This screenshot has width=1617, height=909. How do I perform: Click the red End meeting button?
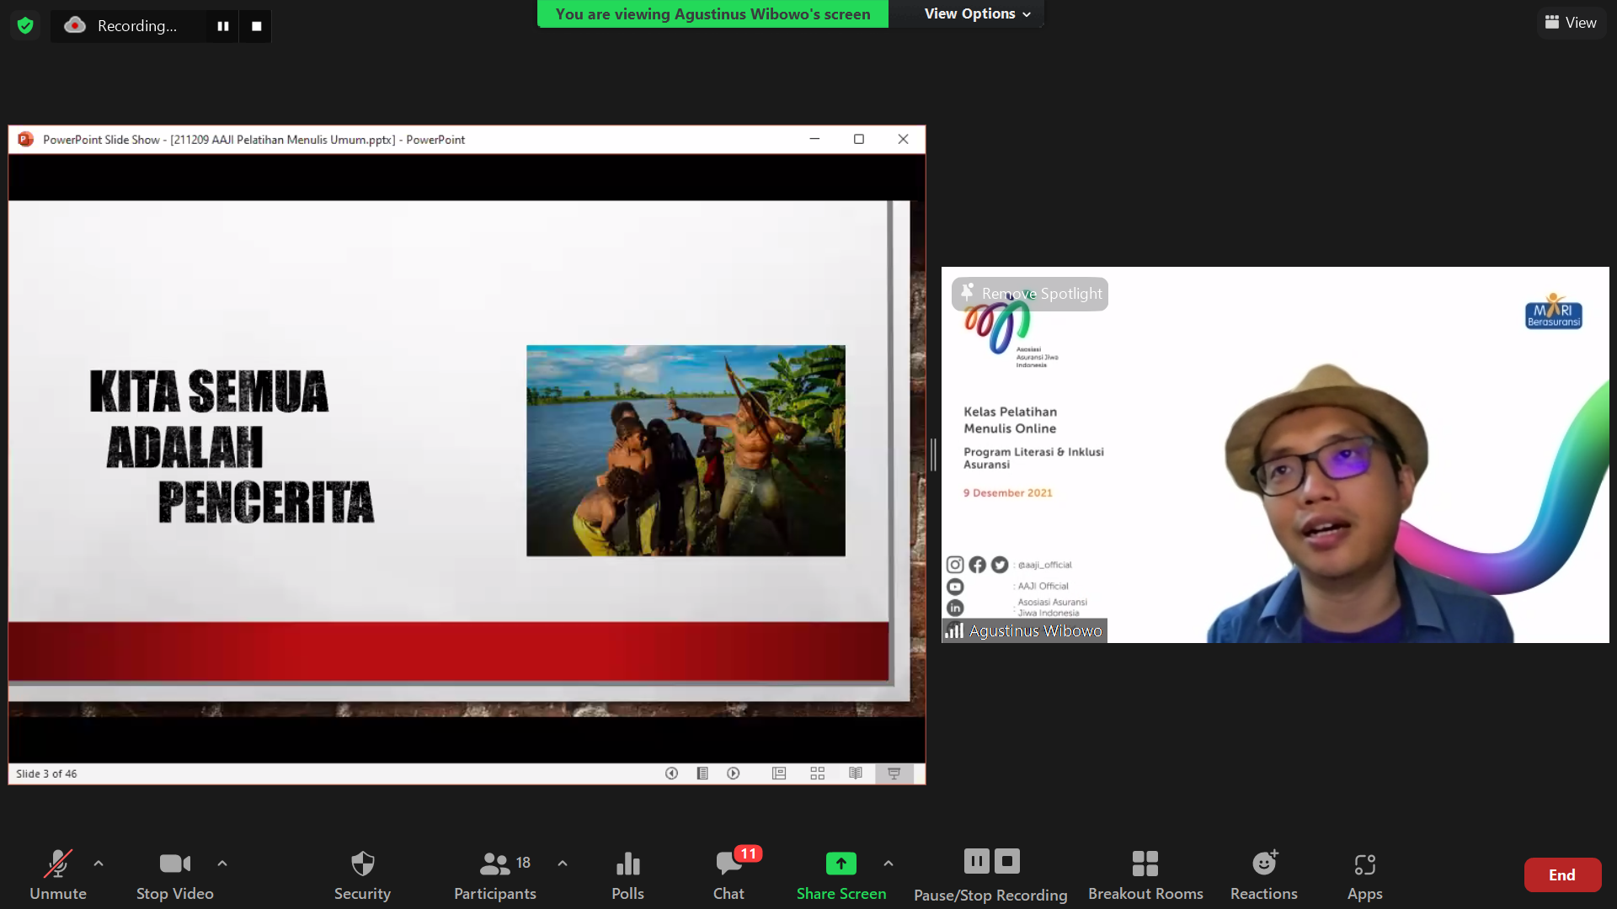1562,875
